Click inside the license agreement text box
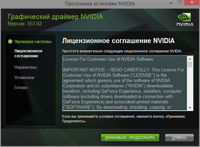This screenshot has width=200, height=147. [125, 83]
